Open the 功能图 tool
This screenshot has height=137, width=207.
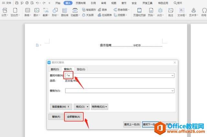75,12
